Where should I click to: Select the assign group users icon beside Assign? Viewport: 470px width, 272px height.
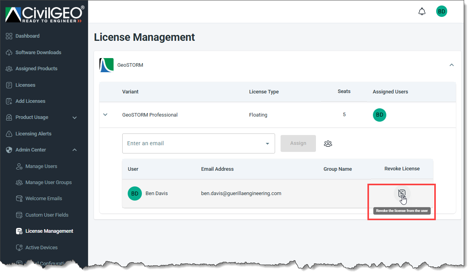tap(328, 143)
